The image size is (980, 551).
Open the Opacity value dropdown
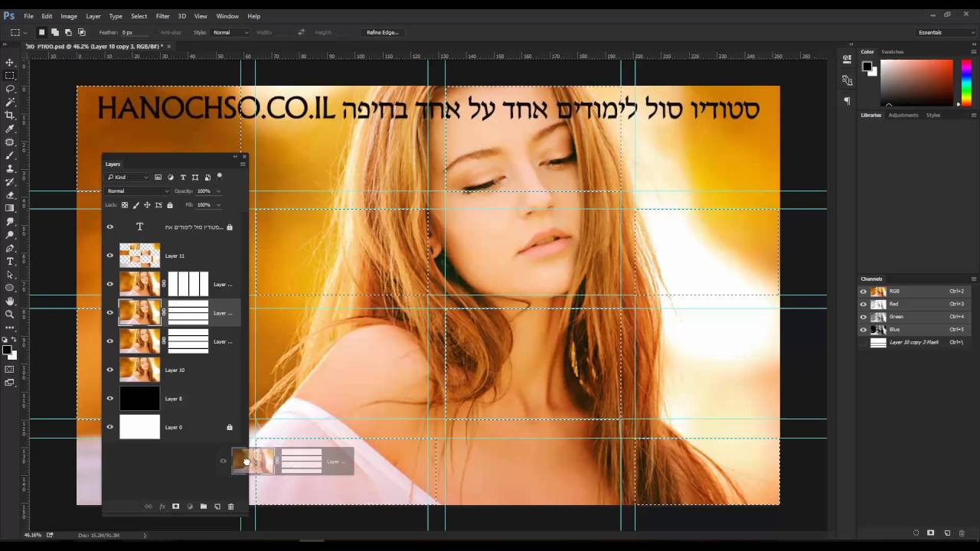tap(218, 191)
